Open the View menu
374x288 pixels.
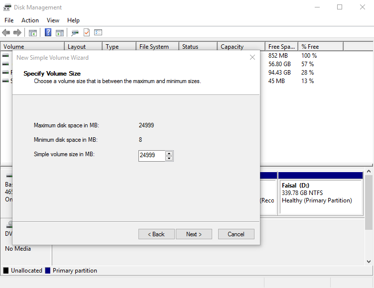coord(53,20)
